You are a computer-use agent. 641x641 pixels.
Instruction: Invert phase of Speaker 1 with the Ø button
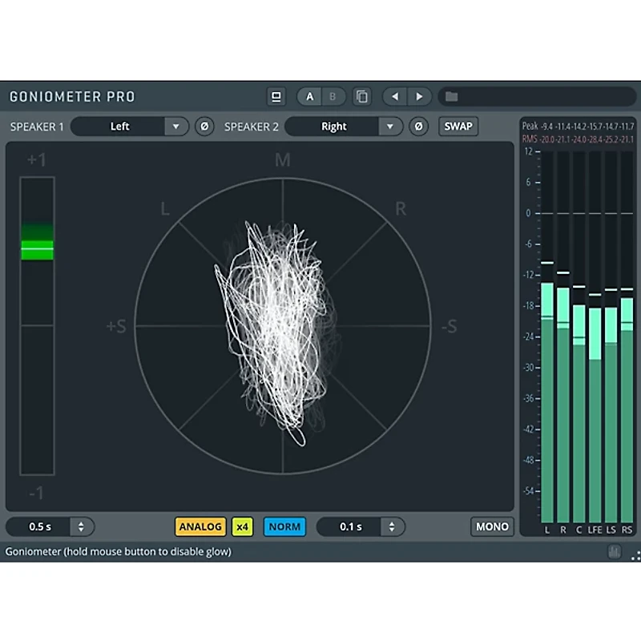point(203,126)
